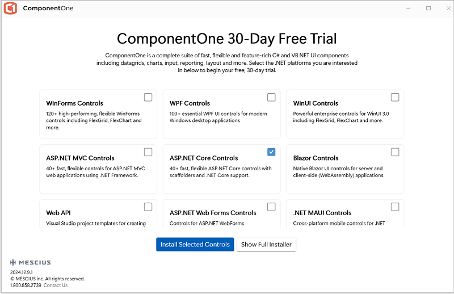454x294 pixels.
Task: Enable the Blazor Controls checkbox
Action: point(395,152)
